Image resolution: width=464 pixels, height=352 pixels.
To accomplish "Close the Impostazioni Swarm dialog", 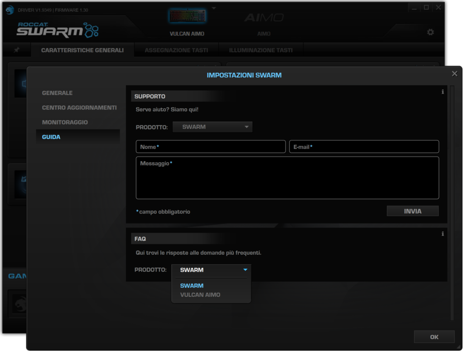I will point(454,74).
